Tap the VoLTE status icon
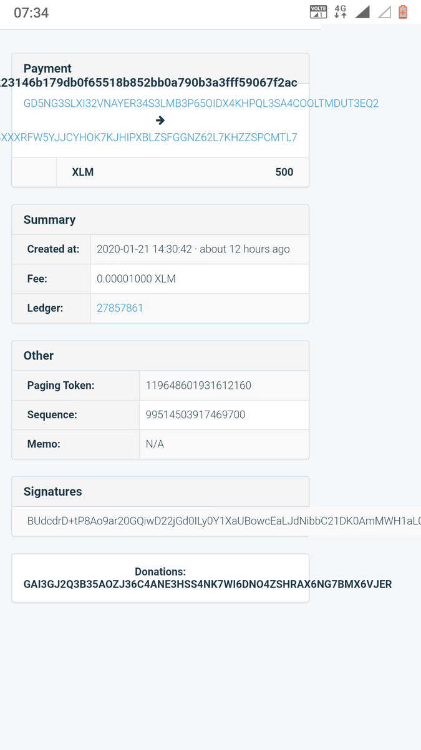Screen dimensions: 421x750 coord(318,12)
